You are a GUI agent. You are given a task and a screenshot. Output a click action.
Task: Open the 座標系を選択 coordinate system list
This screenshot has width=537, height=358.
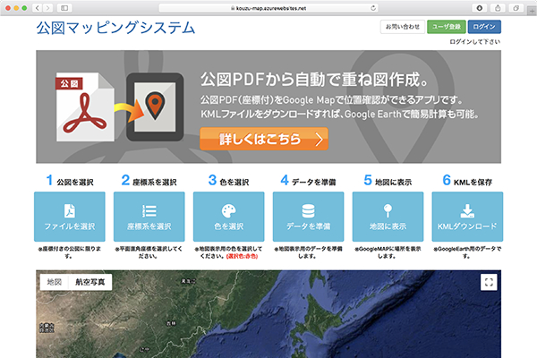pos(149,216)
